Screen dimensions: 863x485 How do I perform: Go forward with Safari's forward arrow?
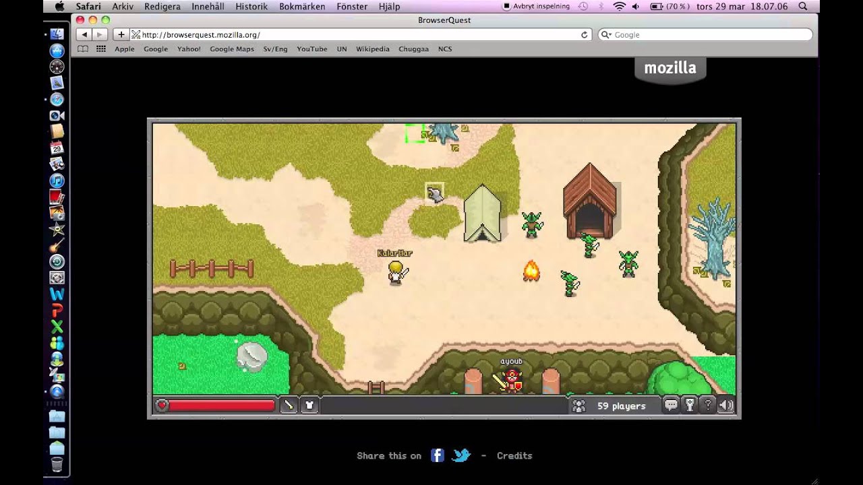(x=100, y=34)
